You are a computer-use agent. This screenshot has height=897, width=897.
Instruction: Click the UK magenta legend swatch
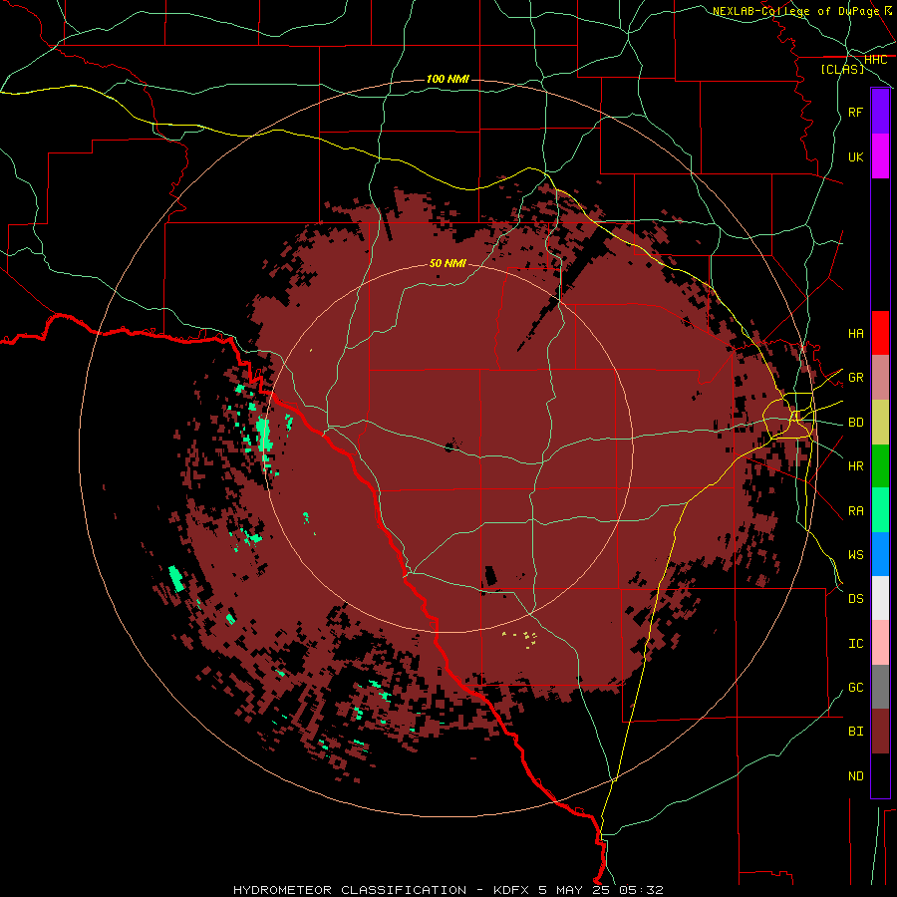pyautogui.click(x=880, y=156)
